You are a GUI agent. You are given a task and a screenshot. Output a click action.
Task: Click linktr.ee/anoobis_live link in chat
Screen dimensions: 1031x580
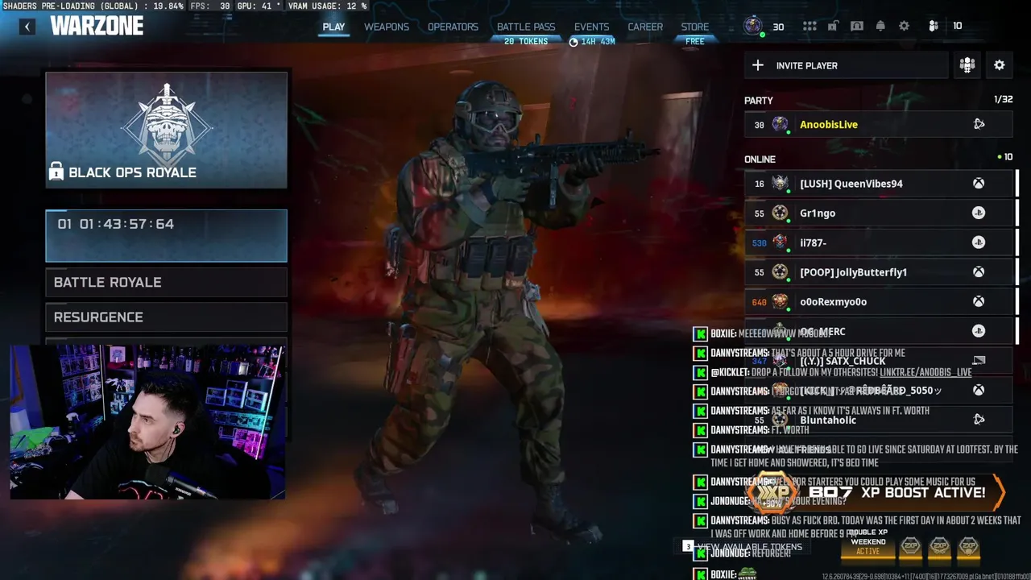tap(925, 372)
